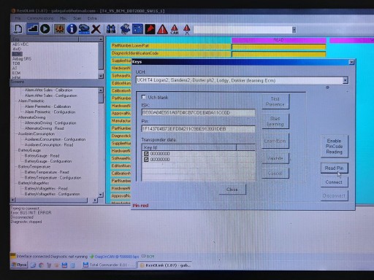Click the plain red warning triangle icon
This screenshot has height=280, width=374.
162,29
